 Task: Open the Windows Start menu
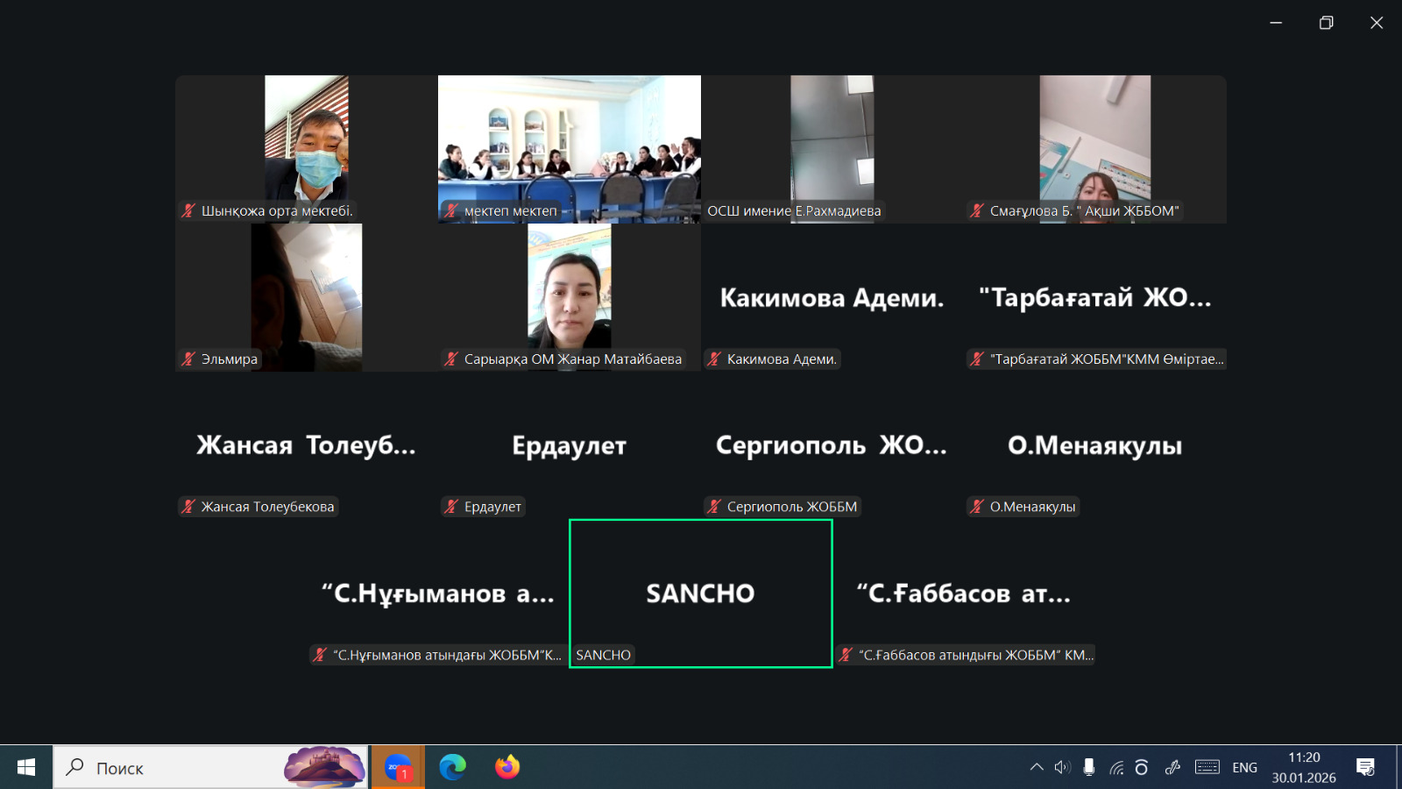(25, 767)
